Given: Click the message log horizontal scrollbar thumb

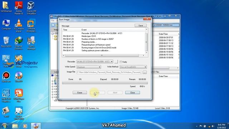Looking at the screenshot, I should [x=102, y=56].
